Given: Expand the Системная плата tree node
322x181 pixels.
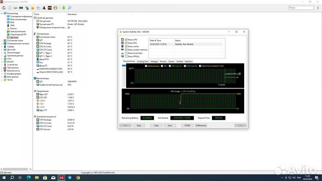Looking at the screenshot, I should (x=2, y=41).
